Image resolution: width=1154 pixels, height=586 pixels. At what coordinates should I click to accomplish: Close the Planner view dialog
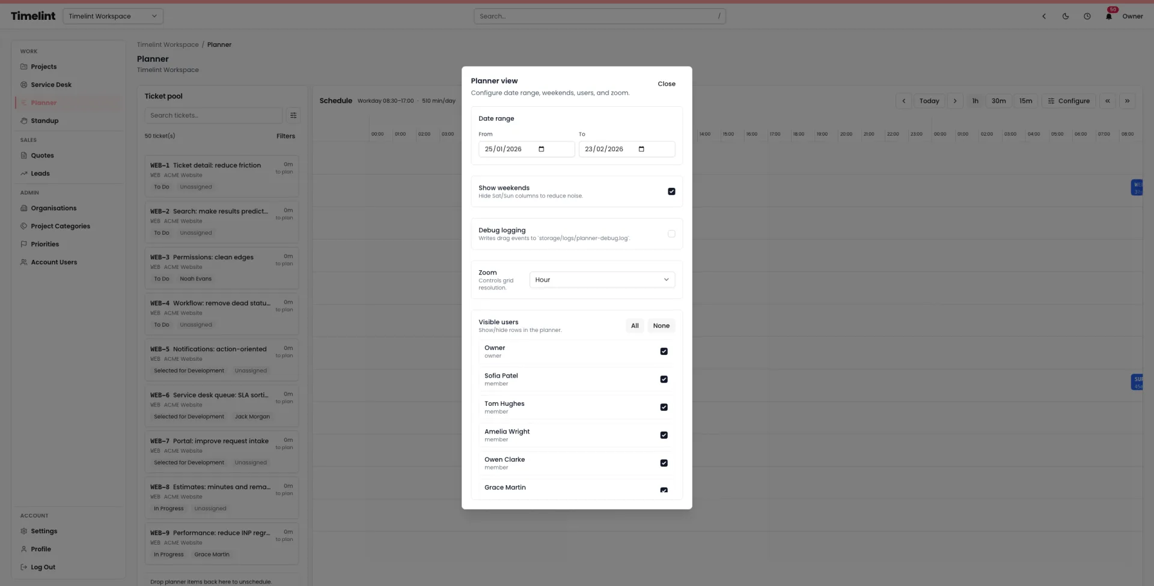point(666,83)
